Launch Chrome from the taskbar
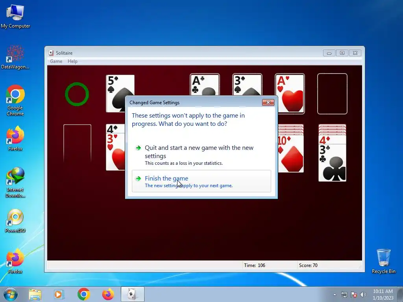This screenshot has height=302, width=403. pos(83,294)
